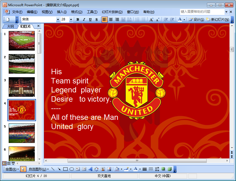Increase font size with large A
This screenshot has width=236, height=181.
coord(152,19)
